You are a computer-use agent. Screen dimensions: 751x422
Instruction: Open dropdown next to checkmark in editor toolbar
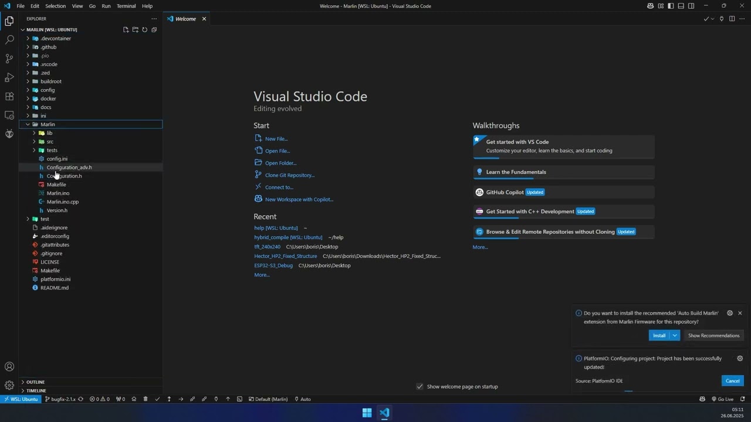click(x=713, y=19)
